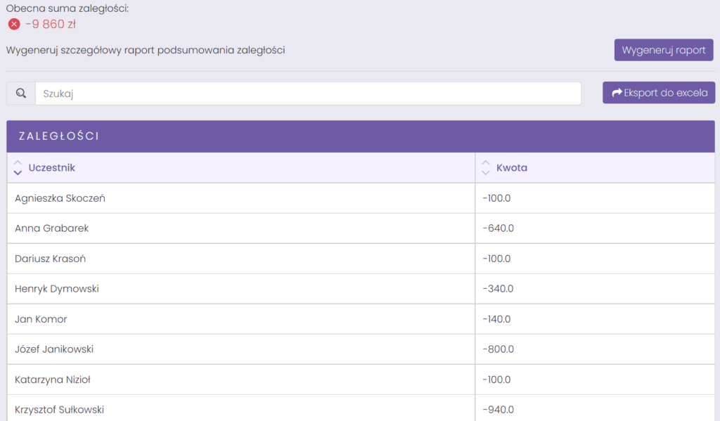Open the Henryk Dymowski entry

[x=57, y=289]
